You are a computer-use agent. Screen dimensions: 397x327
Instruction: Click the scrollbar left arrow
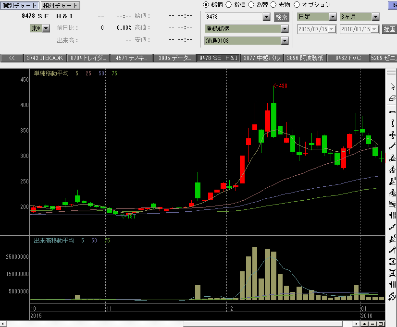3,324
